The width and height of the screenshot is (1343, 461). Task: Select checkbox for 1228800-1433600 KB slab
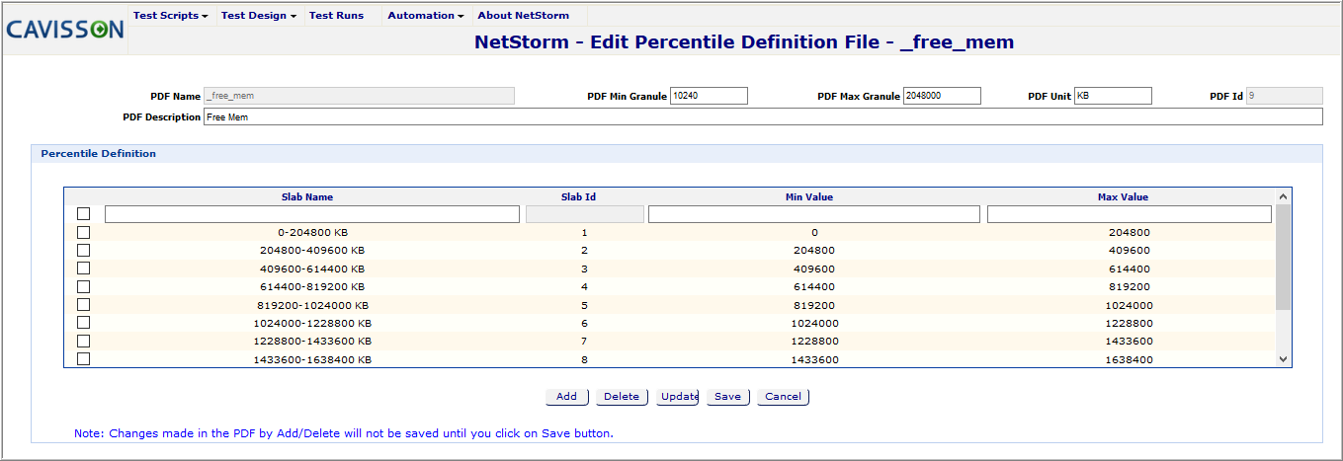click(83, 341)
